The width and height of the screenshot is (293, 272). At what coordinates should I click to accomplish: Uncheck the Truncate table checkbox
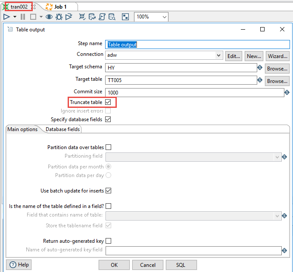coord(108,102)
